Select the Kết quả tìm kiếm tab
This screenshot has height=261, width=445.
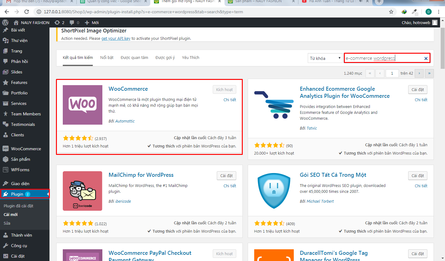click(78, 57)
